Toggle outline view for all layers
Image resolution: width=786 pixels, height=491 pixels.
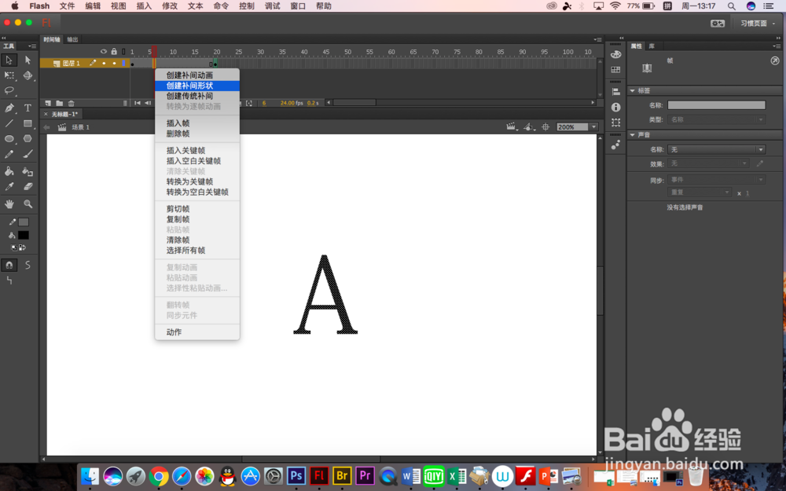tap(124, 52)
